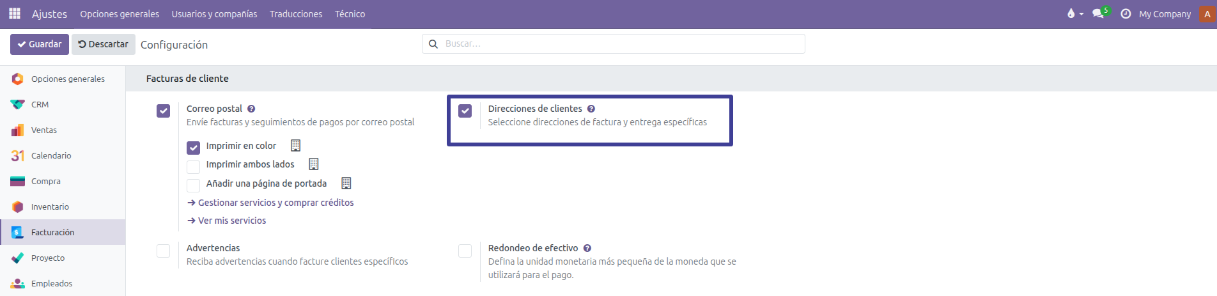Open the apps grid menu icon
The image size is (1217, 296).
click(15, 13)
